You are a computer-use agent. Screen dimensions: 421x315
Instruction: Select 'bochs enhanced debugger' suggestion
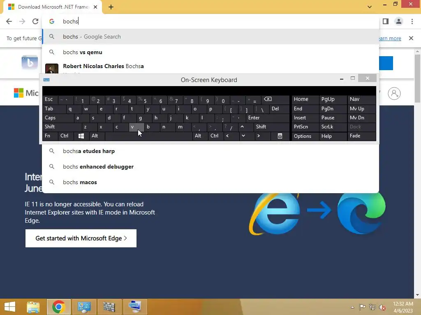point(210,167)
